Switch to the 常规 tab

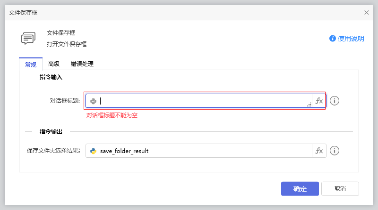[31, 64]
